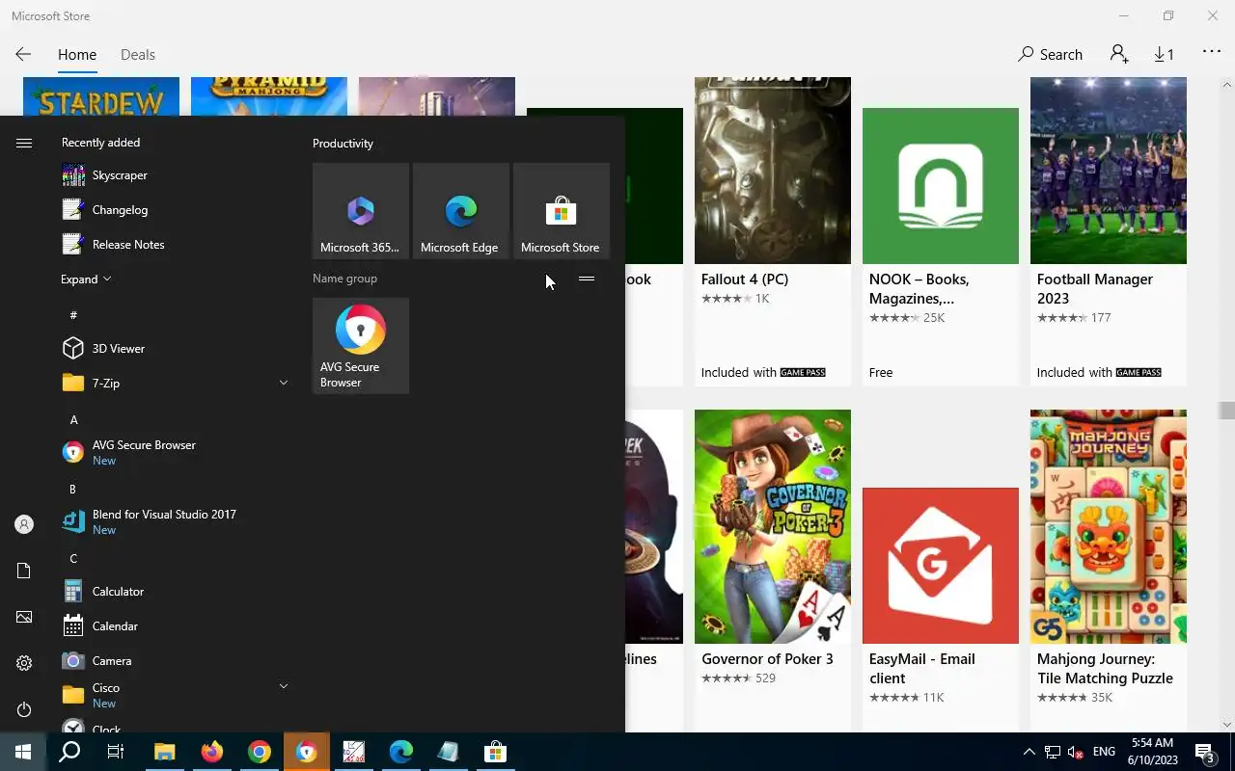Click the Microsoft Store tile in Productivity

coord(562,211)
